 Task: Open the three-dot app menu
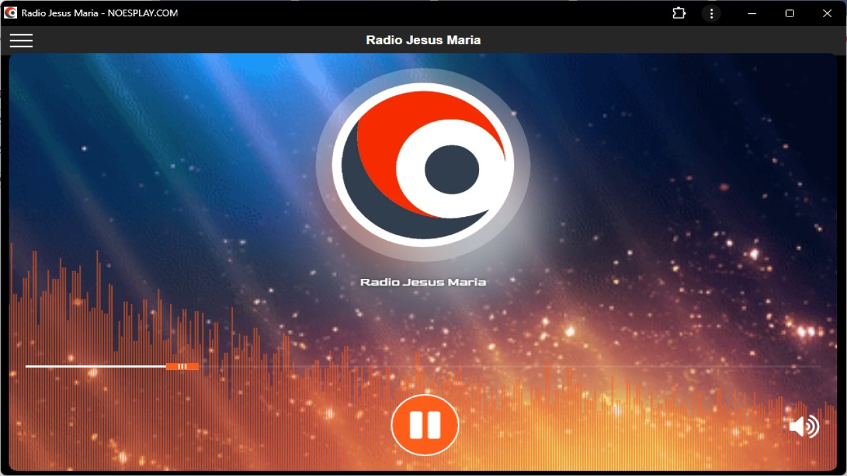point(711,13)
